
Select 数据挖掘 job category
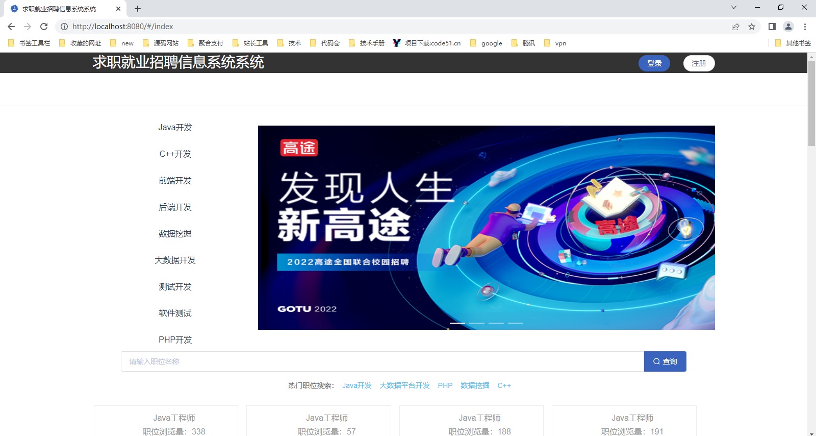click(175, 234)
